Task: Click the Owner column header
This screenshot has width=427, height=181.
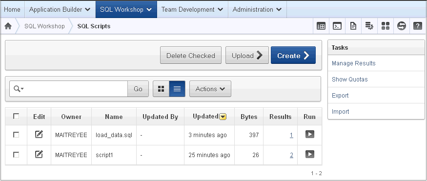Action: [71, 117]
